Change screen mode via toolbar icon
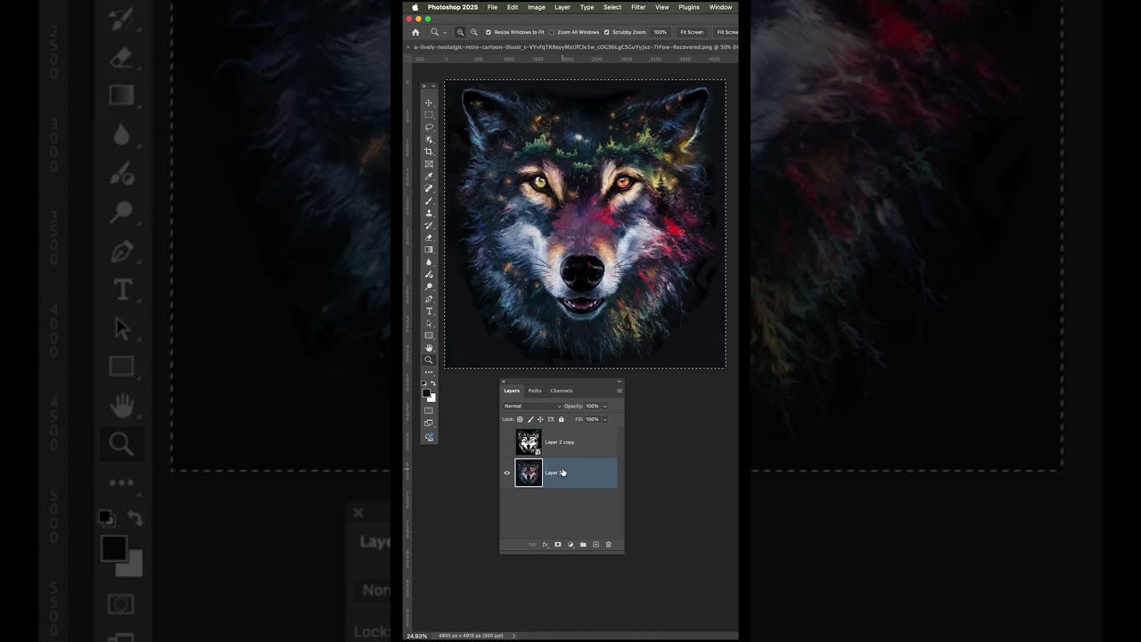This screenshot has width=1141, height=642. pos(429,424)
